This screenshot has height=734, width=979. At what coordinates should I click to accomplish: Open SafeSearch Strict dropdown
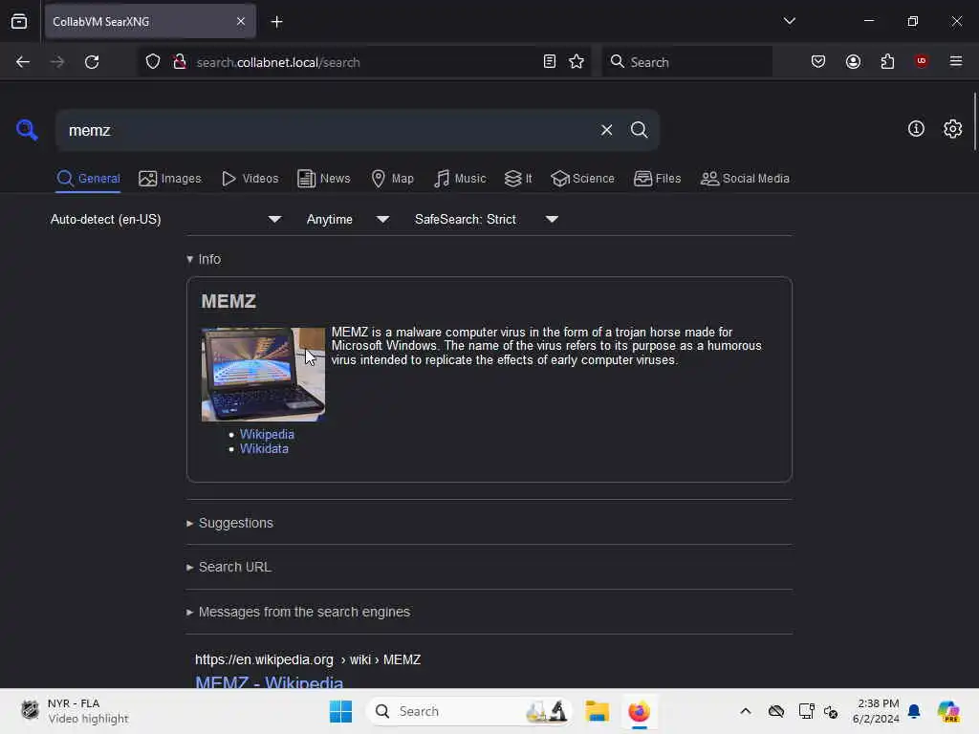pyautogui.click(x=487, y=219)
